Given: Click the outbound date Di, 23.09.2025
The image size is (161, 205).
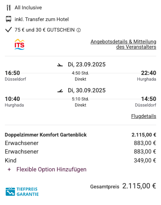Looking at the screenshot, I should coord(87,64).
